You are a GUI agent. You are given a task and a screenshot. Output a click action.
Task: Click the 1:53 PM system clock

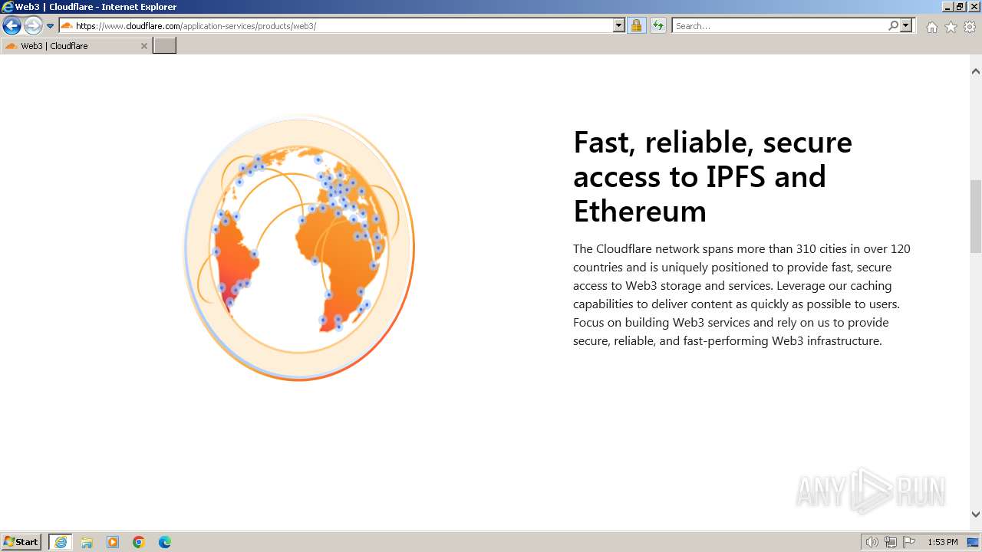942,542
